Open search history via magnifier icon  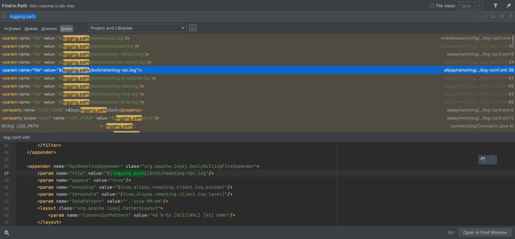[4, 16]
